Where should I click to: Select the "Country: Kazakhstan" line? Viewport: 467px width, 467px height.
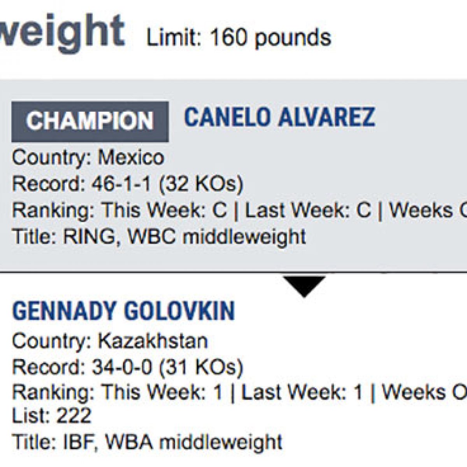110,341
